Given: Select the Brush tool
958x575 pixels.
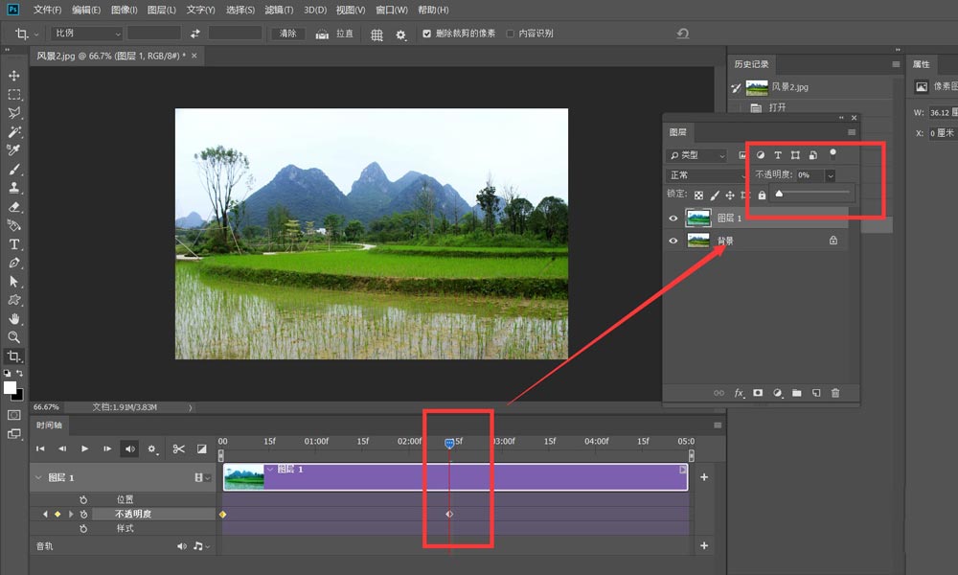Looking at the screenshot, I should pos(13,170).
